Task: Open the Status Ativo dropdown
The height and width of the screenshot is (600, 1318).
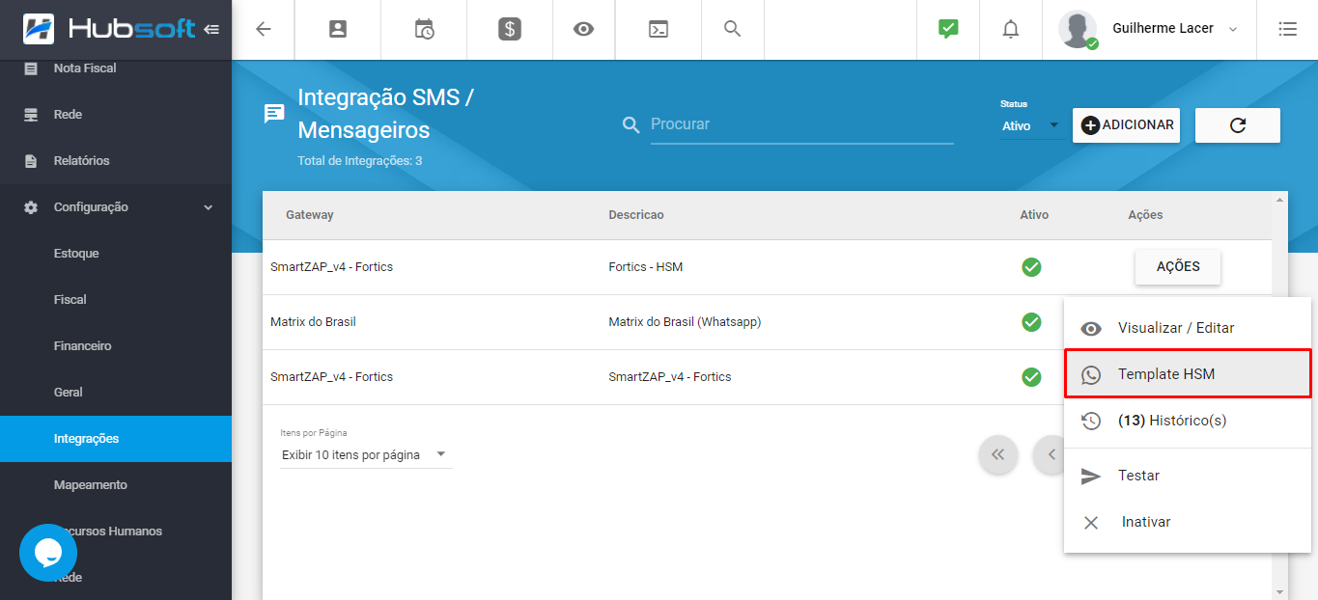Action: [x=1031, y=125]
